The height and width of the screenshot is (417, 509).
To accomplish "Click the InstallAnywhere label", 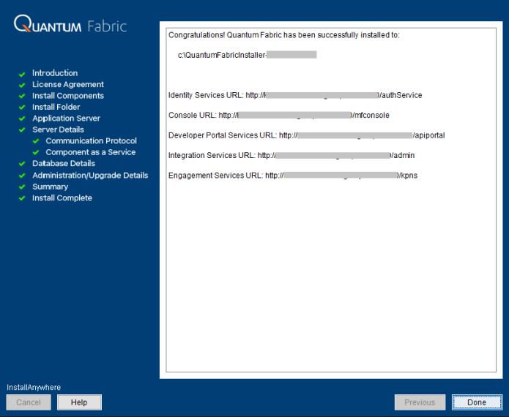I will pyautogui.click(x=34, y=388).
